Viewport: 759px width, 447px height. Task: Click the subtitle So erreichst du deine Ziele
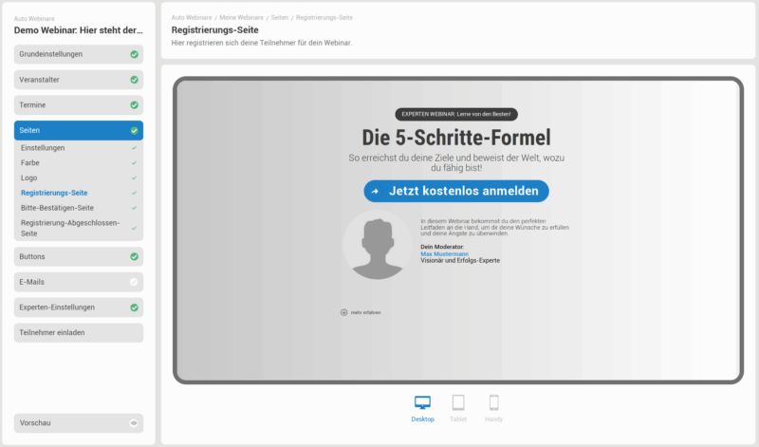pyautogui.click(x=456, y=162)
